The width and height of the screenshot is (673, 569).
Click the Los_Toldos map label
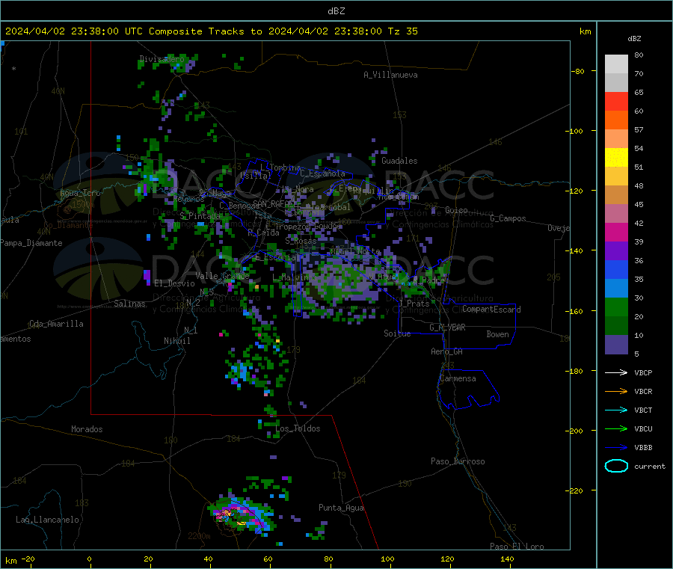tap(298, 428)
